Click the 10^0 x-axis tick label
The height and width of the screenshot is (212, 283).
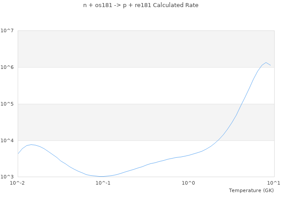click(188, 183)
